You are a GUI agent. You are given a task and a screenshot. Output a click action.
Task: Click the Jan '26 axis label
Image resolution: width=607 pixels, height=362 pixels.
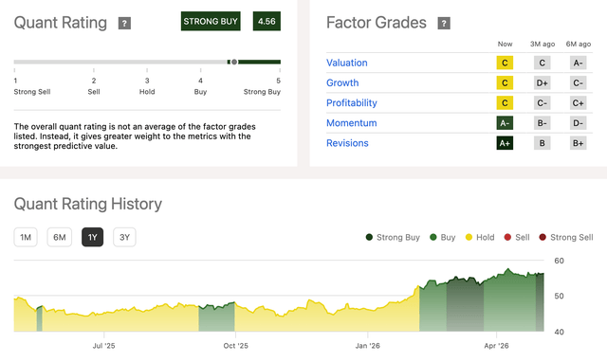coord(367,345)
